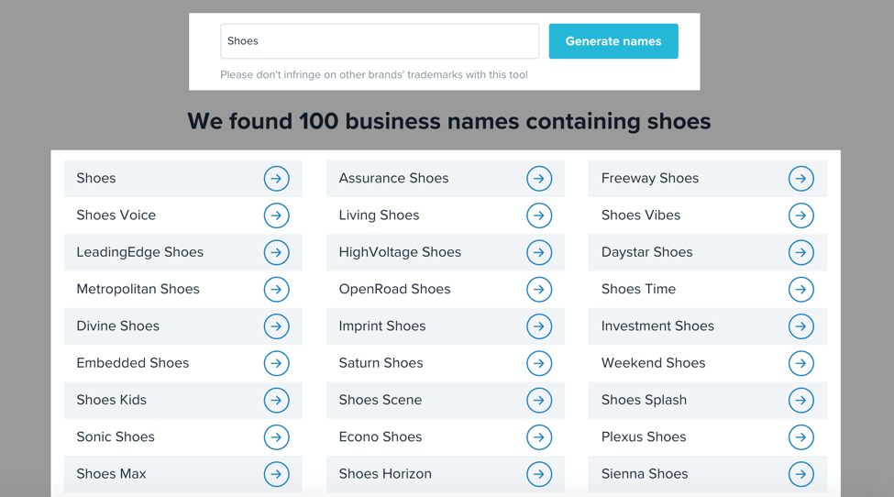
Task: Select the Assurance Shoes name
Action: click(394, 178)
